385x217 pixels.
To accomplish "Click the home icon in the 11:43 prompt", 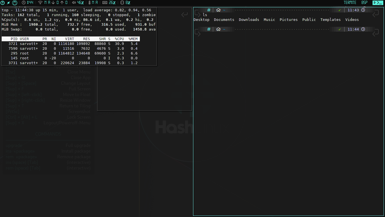I will pyautogui.click(x=218, y=10).
